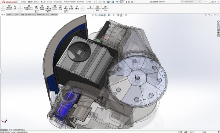Click the New document icon
The width and height of the screenshot is (220, 133).
[x=99, y=2]
